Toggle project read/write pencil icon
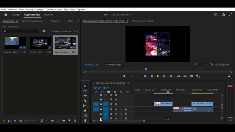This screenshot has width=235, height=132. tap(4, 121)
